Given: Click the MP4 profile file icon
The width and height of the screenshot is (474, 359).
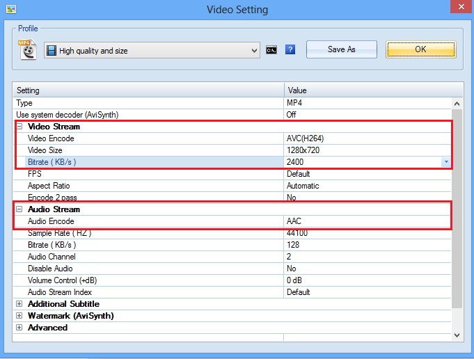Looking at the screenshot, I should [27, 50].
